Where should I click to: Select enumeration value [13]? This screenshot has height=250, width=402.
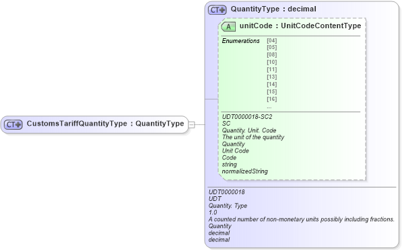(x=272, y=77)
